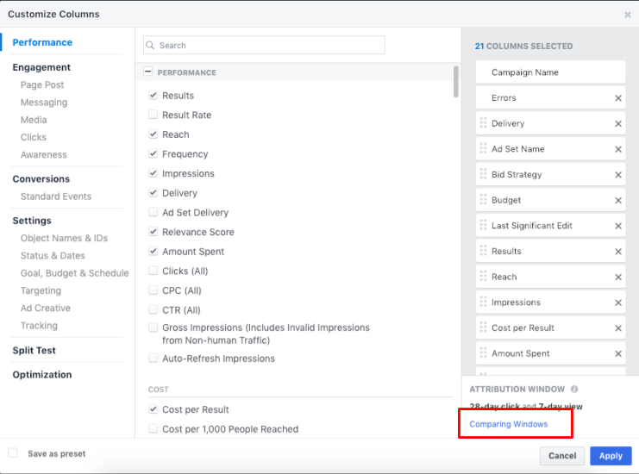Click the Comparing Windows link
Screen dimensions: 639x474
509,424
